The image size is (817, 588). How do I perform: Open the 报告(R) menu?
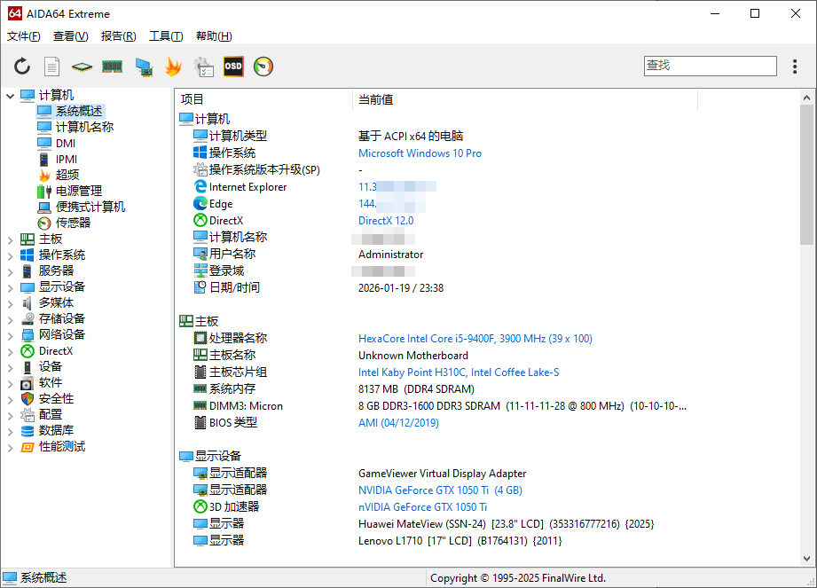coord(118,36)
